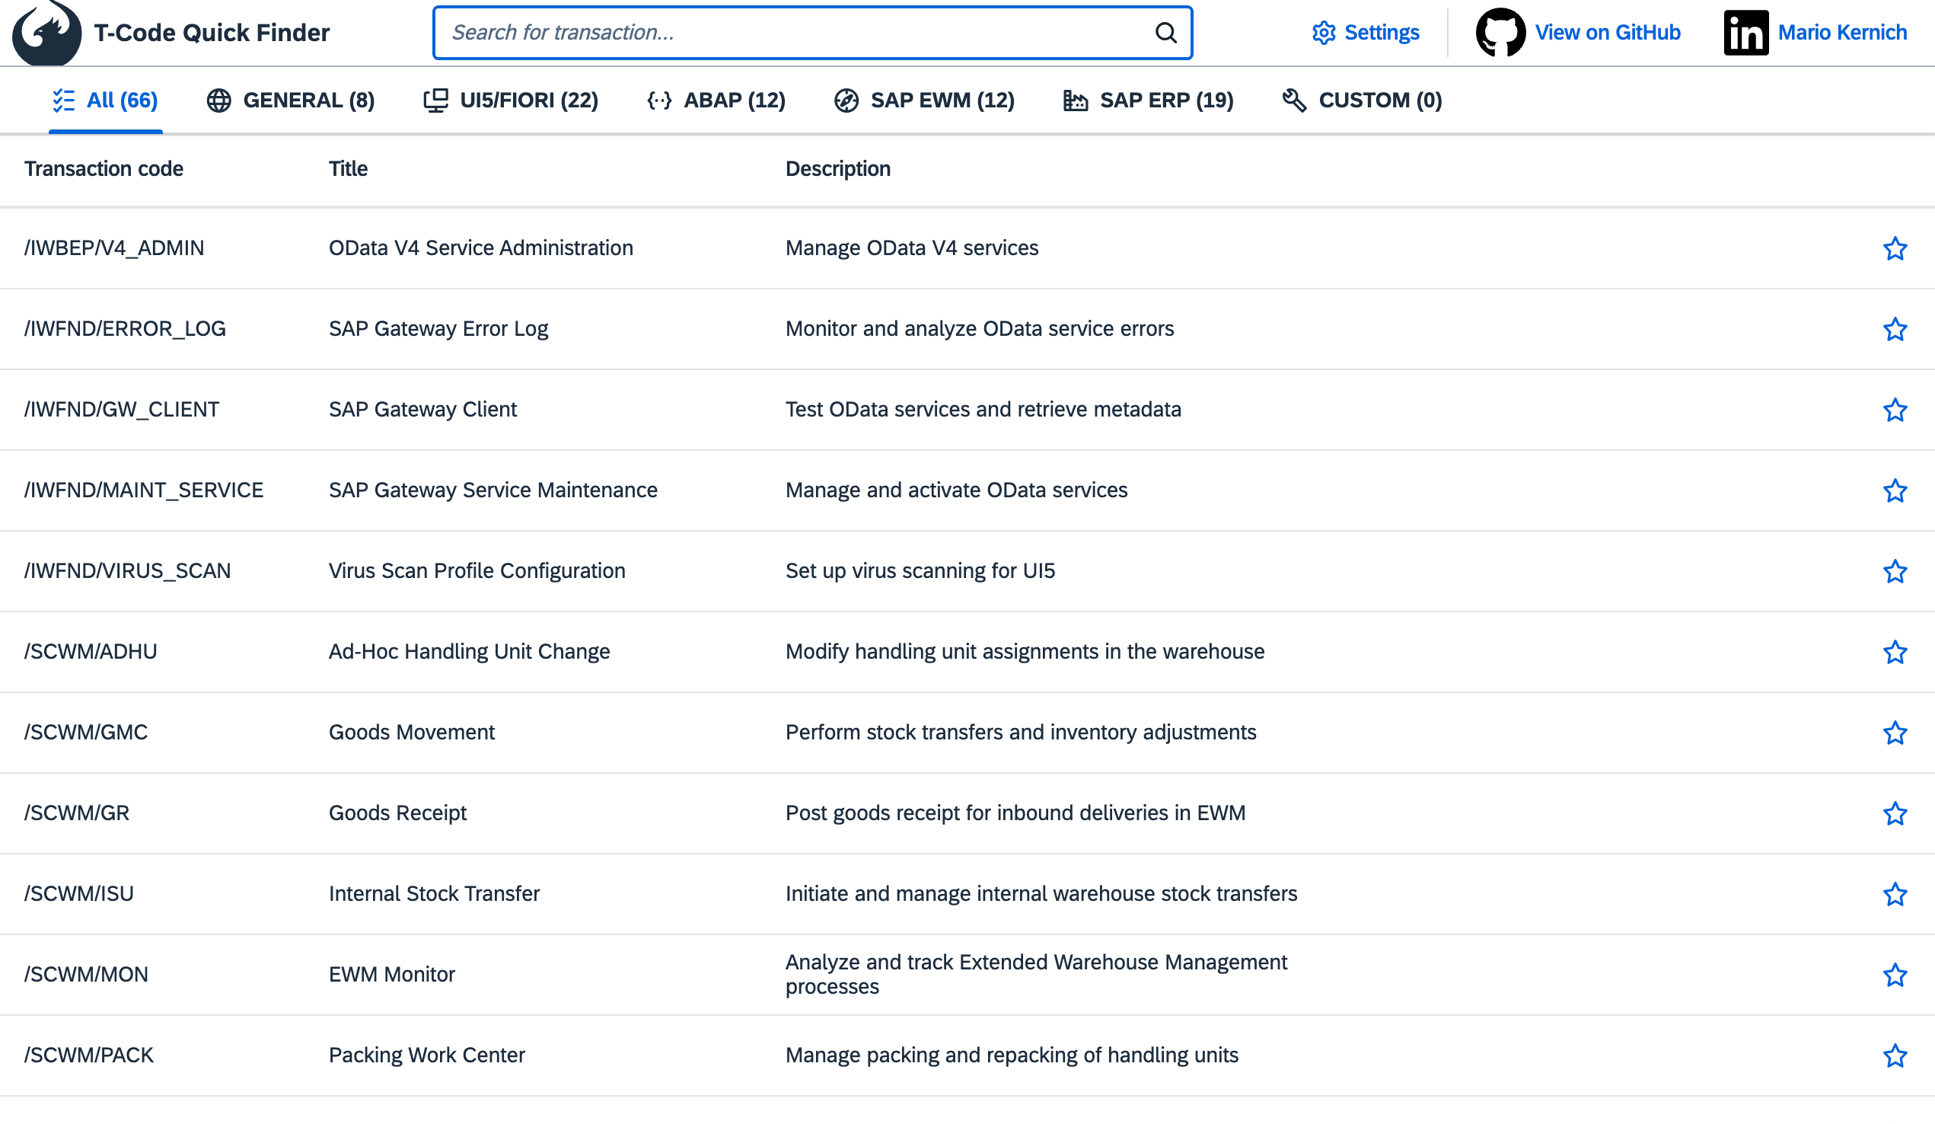This screenshot has width=1935, height=1124.
Task: Mark /SCWM/GR Goods Receipt as favorite
Action: click(1895, 813)
